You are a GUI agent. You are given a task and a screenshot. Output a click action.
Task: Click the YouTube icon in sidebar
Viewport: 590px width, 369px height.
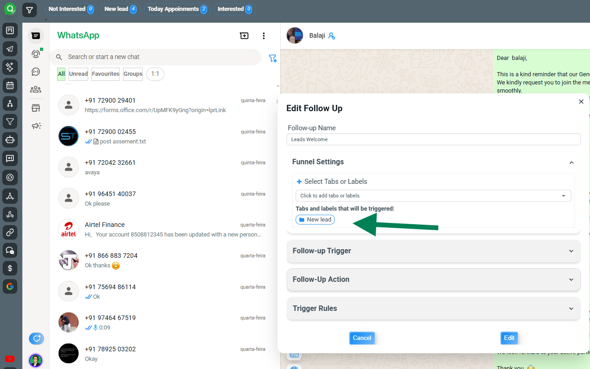[10, 359]
